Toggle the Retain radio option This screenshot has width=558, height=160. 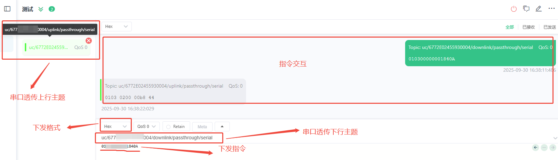176,127
